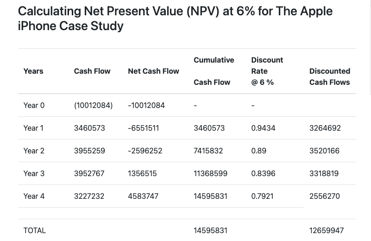Select Year 1 discounted cash flow 3264692
The image size is (371, 241).
pyautogui.click(x=325, y=128)
